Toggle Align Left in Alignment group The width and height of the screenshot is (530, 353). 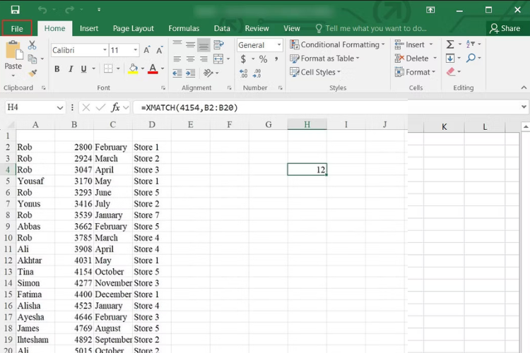click(177, 59)
